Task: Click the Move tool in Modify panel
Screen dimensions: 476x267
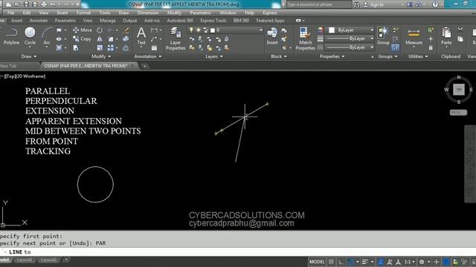Action: coord(83,30)
